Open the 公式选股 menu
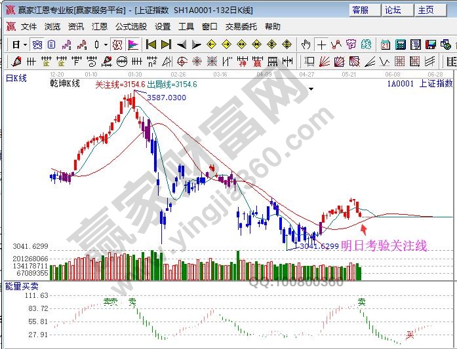The width and height of the screenshot is (457, 349). pyautogui.click(x=131, y=27)
